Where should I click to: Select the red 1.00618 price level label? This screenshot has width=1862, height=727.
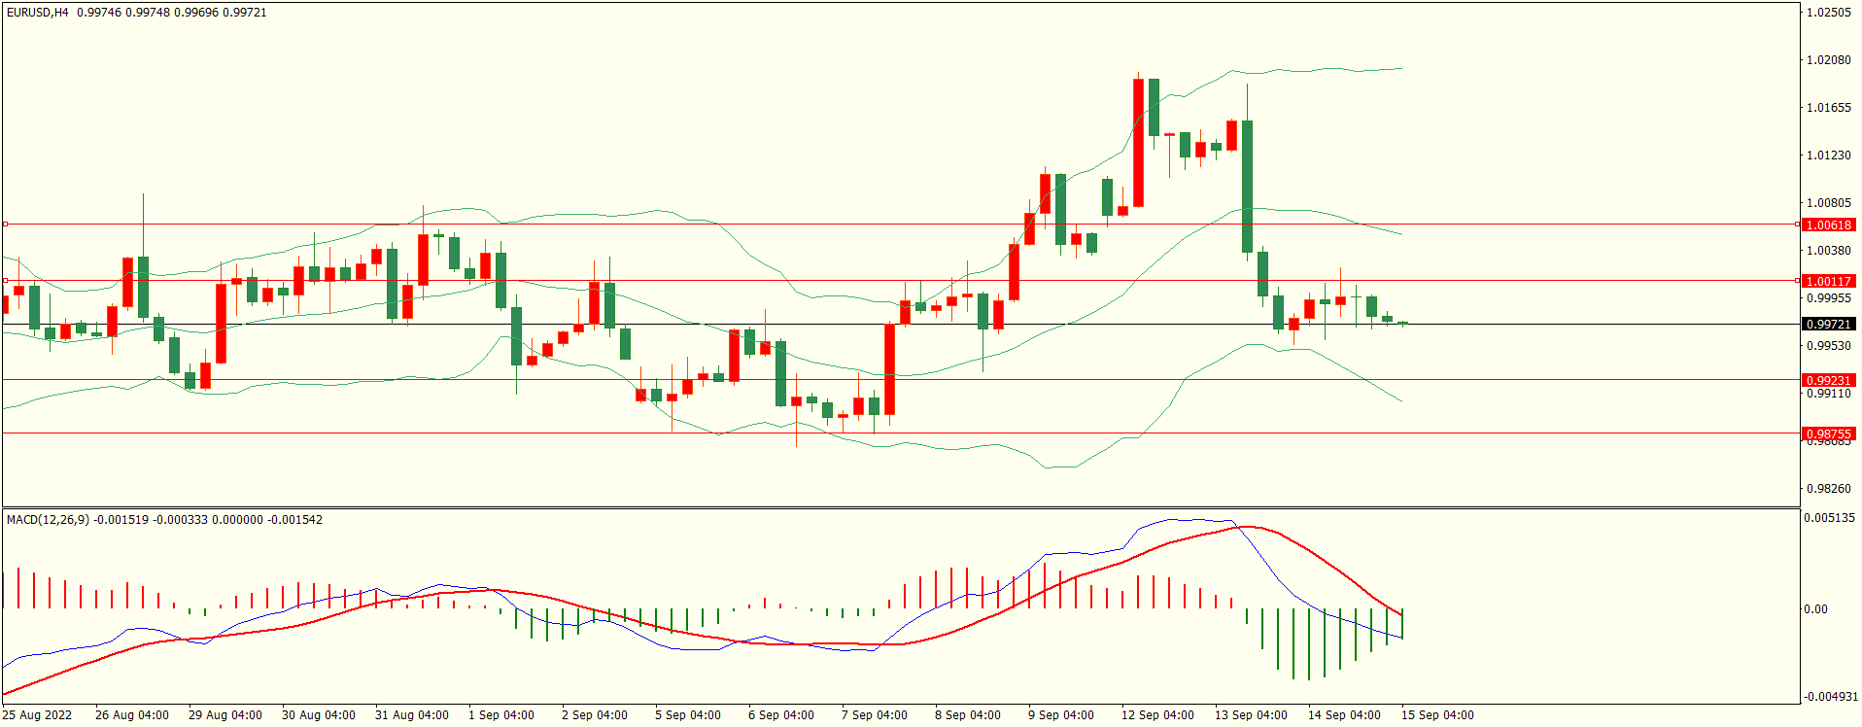tap(1828, 225)
